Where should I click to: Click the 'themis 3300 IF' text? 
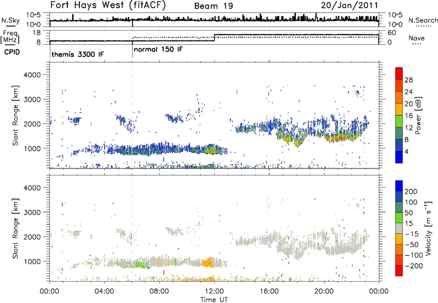pos(78,54)
